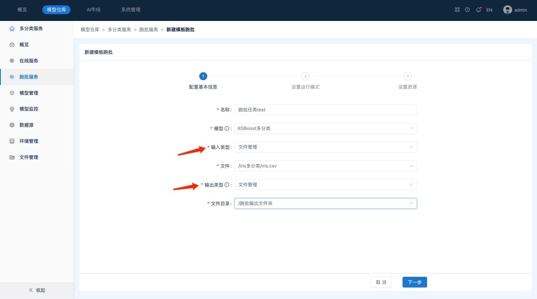
Task: Click the 名称 input field
Action: [x=326, y=110]
